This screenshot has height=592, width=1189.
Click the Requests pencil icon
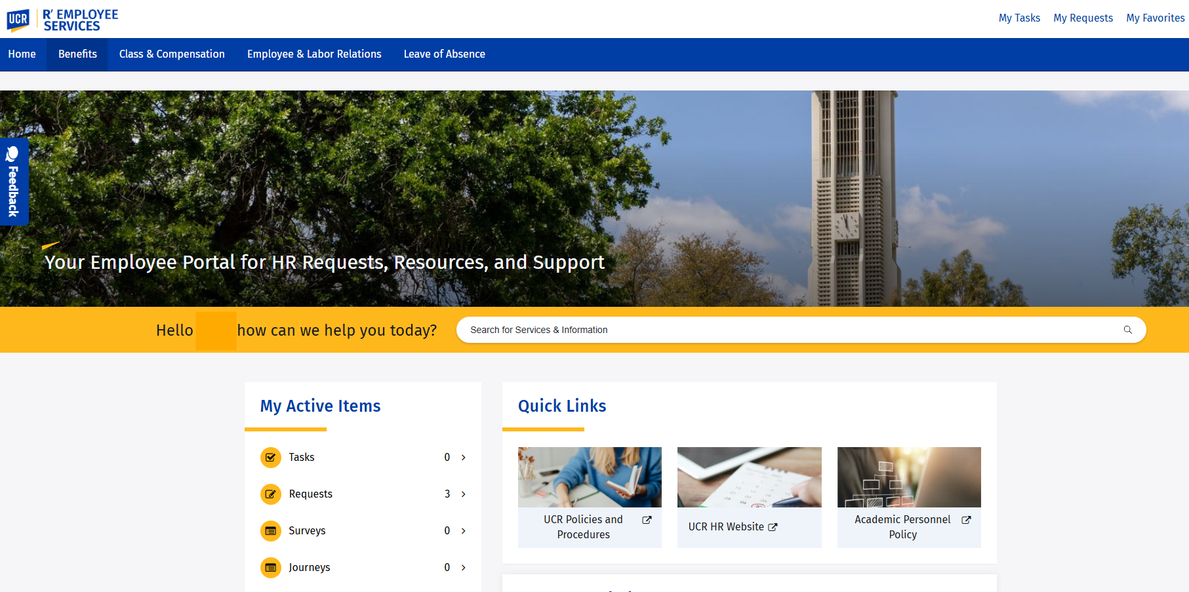click(270, 494)
